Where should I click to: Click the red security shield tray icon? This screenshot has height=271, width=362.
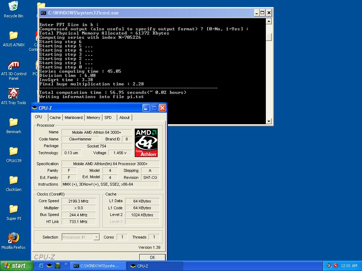click(336, 266)
